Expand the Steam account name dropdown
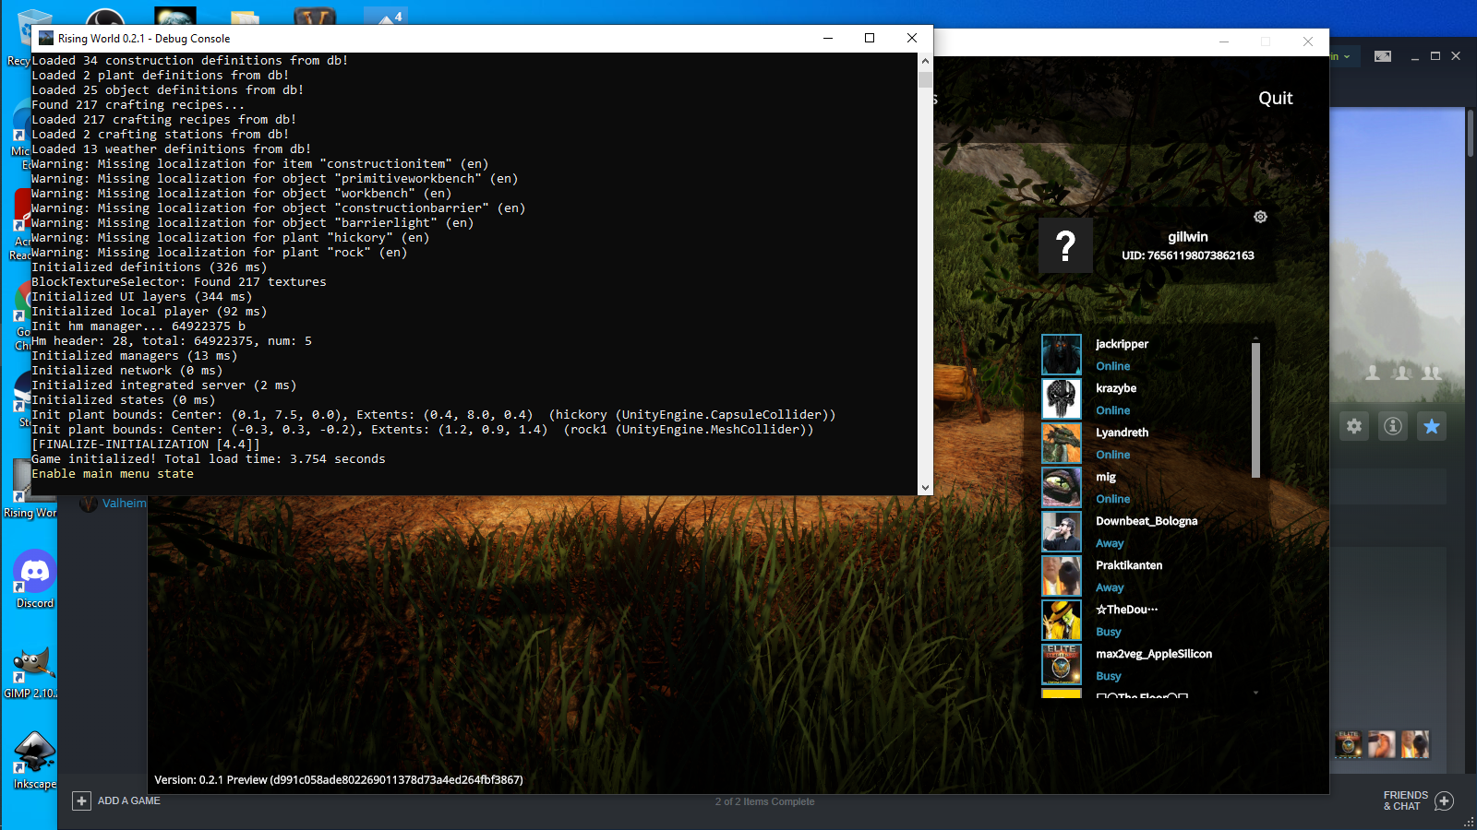The image size is (1477, 830). pos(1341,56)
